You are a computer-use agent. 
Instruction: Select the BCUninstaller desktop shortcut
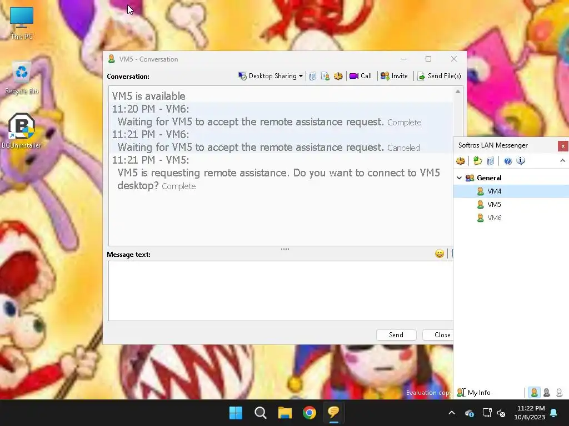(22, 131)
